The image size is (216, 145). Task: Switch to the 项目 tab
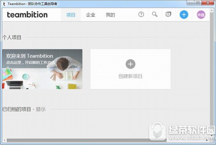tap(70, 15)
